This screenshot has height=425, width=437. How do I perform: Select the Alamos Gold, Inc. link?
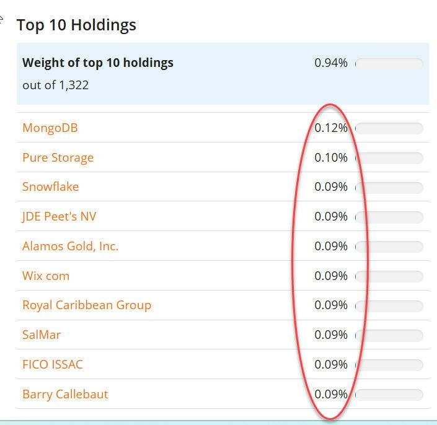point(70,246)
